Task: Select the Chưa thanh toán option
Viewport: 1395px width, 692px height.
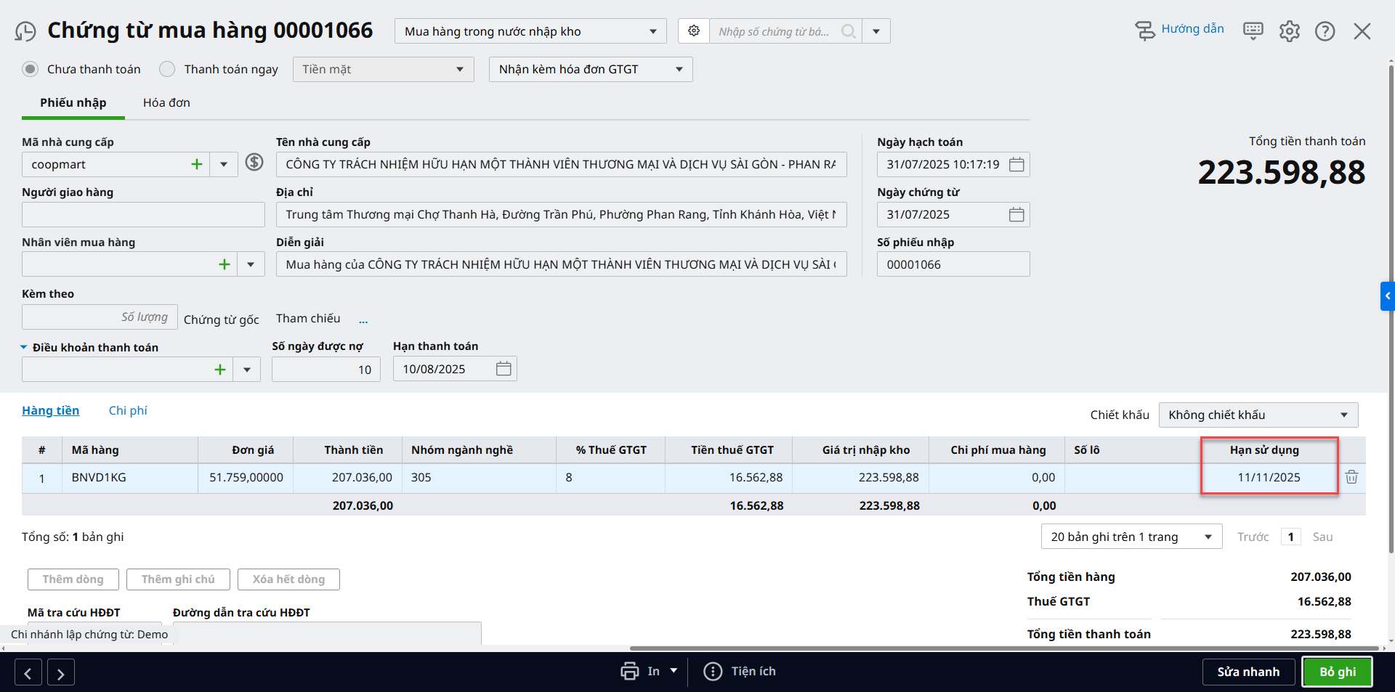Action: tap(30, 69)
